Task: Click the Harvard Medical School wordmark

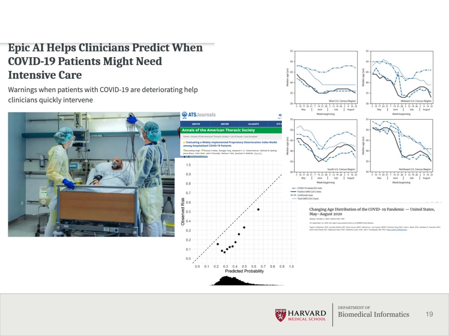Action: click(307, 315)
